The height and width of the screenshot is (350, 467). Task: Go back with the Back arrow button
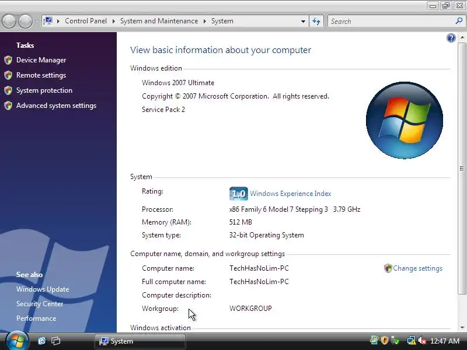[9, 21]
